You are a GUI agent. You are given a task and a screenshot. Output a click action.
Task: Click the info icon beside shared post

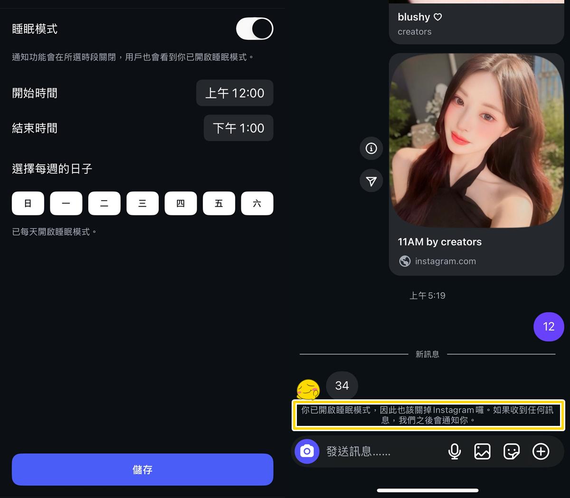point(371,148)
